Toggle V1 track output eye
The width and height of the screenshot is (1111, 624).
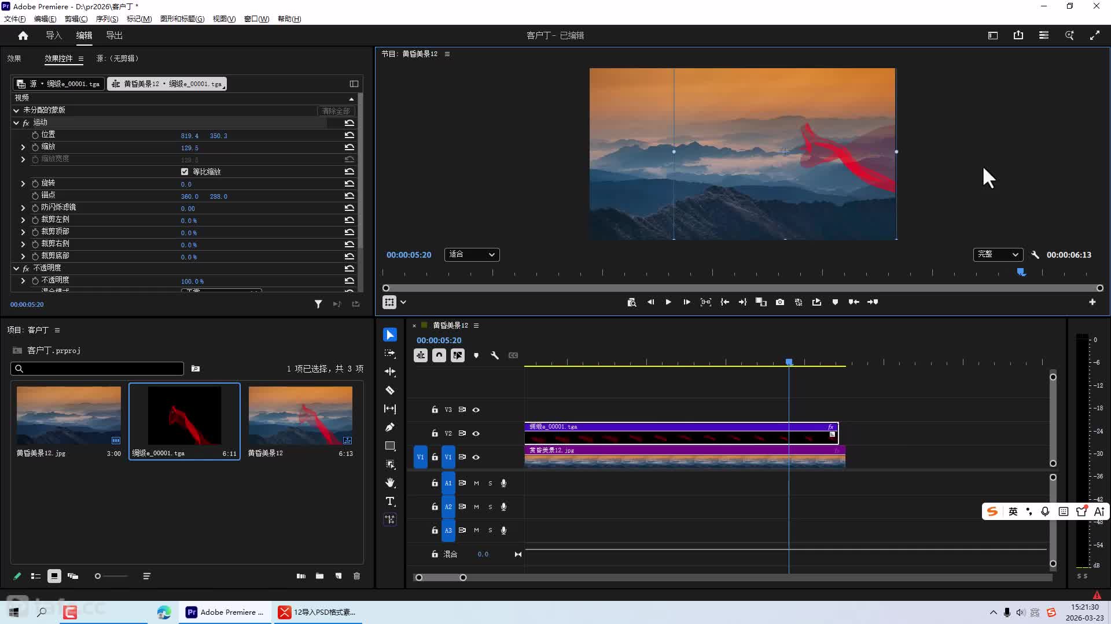[476, 457]
